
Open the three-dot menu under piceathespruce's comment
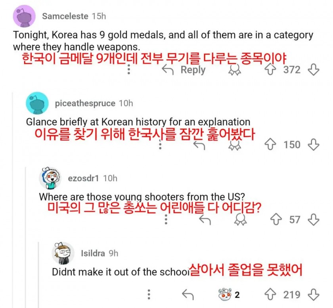click(x=160, y=144)
